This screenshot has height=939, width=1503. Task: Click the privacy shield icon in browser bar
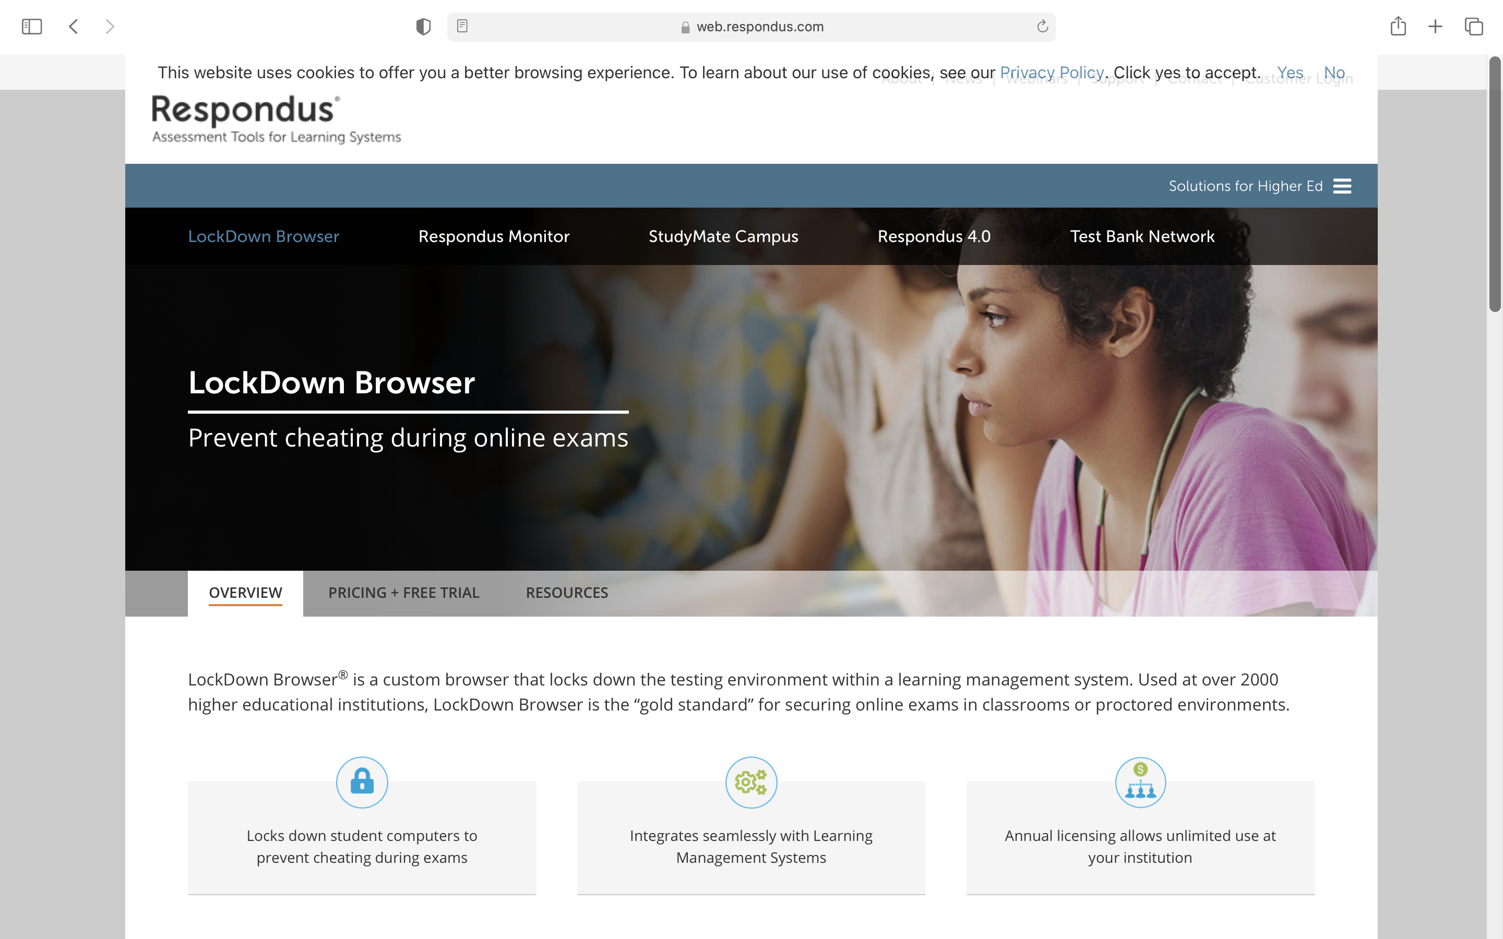click(x=422, y=27)
